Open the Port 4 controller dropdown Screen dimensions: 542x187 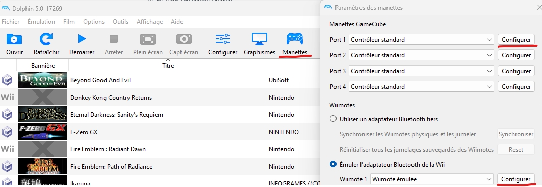click(421, 87)
